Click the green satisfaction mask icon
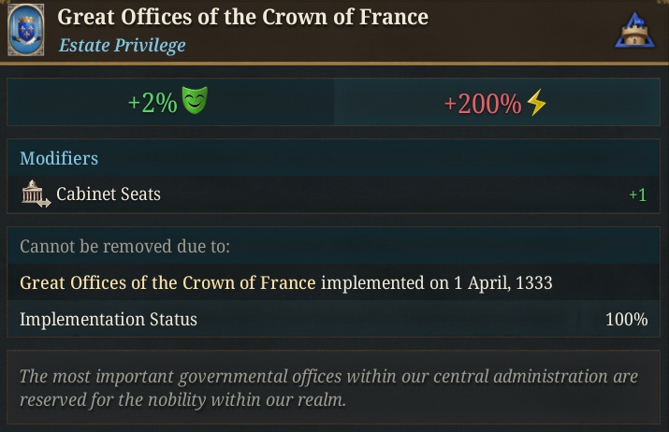669x432 pixels. [x=195, y=100]
